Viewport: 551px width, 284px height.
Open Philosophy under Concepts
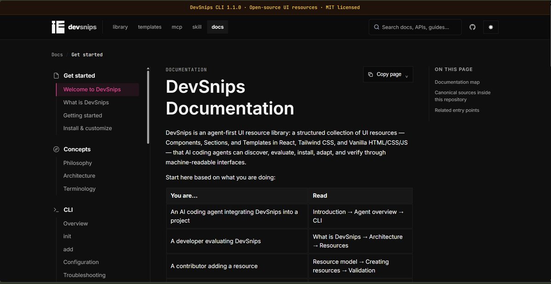[x=78, y=163]
